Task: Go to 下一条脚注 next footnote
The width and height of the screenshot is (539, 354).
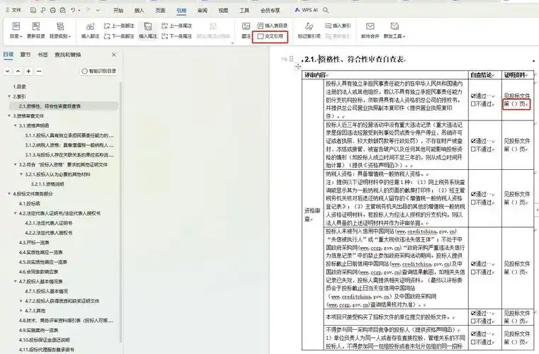Action: coord(119,36)
